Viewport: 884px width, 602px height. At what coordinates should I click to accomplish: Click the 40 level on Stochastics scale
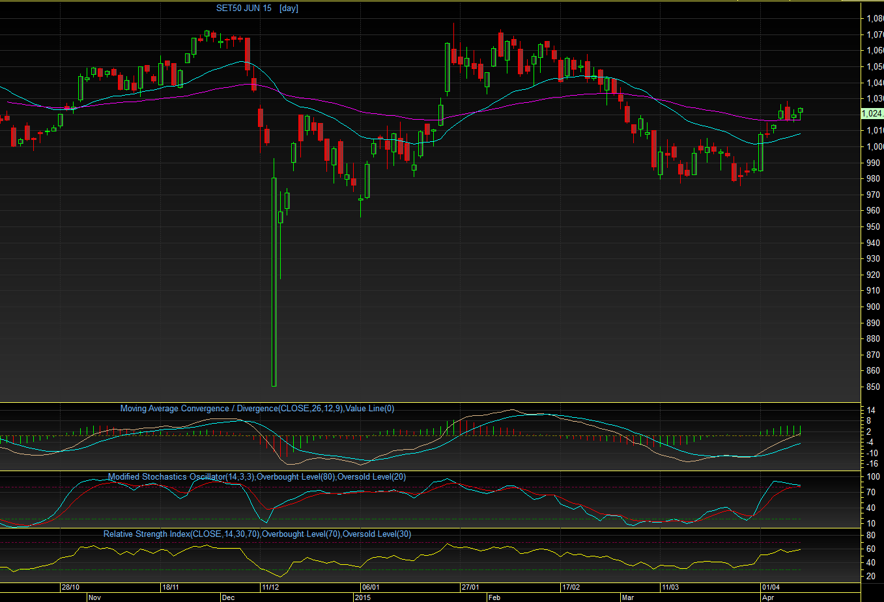(x=871, y=508)
